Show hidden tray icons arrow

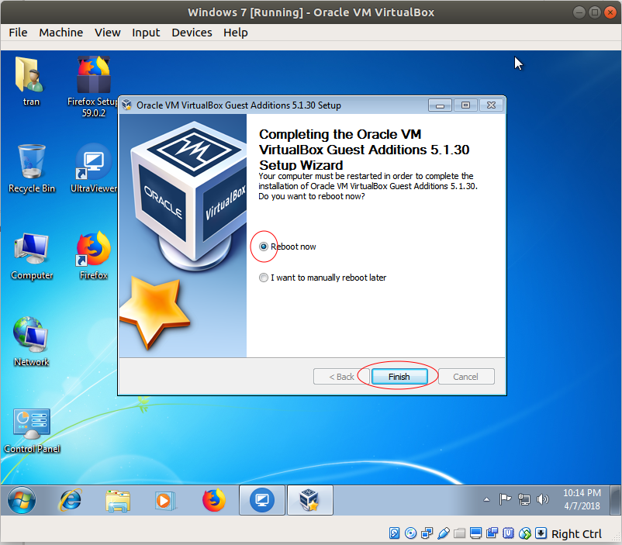point(486,500)
